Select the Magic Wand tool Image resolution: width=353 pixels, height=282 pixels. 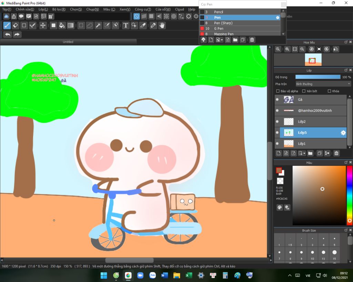[98, 25]
